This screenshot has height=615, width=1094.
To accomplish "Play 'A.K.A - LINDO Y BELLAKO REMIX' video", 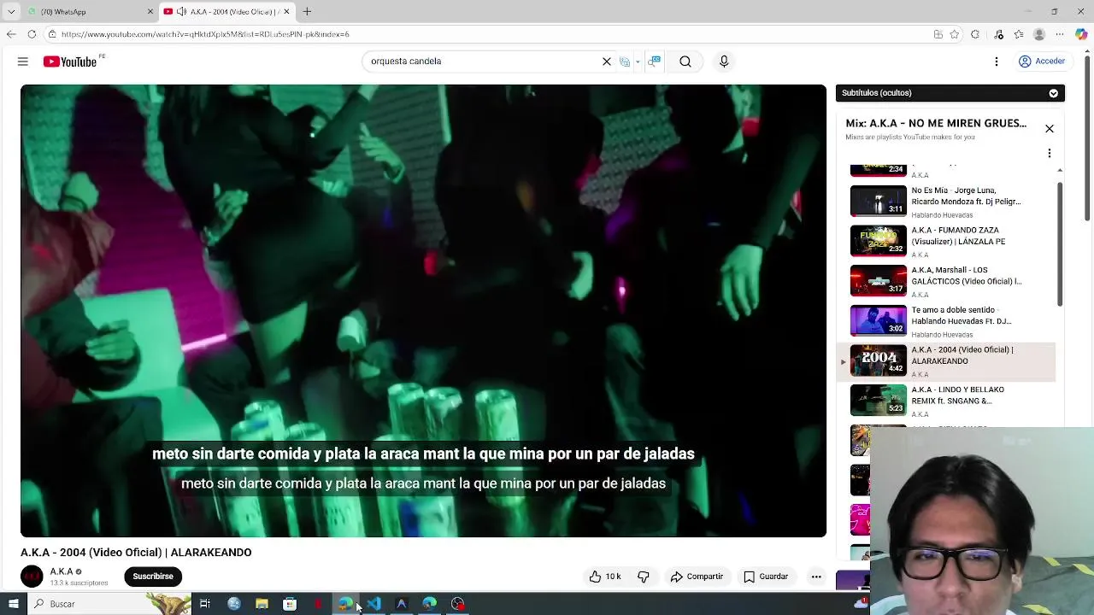I will [947, 401].
